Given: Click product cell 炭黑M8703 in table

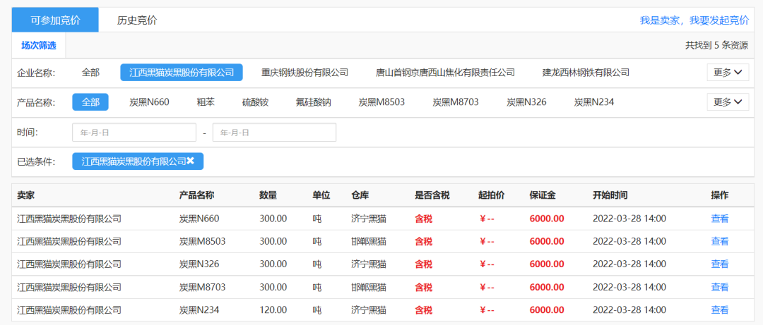Looking at the screenshot, I should tap(203, 287).
